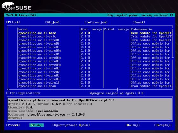
Task: Select package openoffice.ux.pl-core03
Action: tap(39, 47)
